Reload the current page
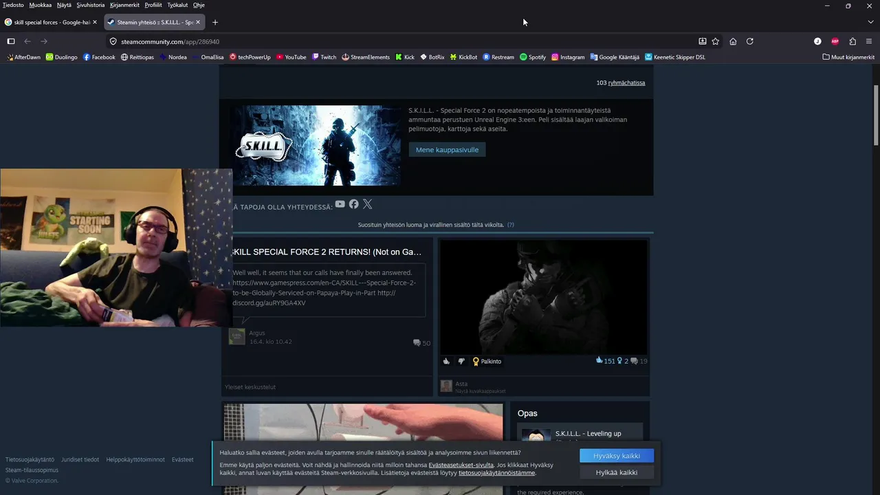This screenshot has width=880, height=495. point(750,41)
